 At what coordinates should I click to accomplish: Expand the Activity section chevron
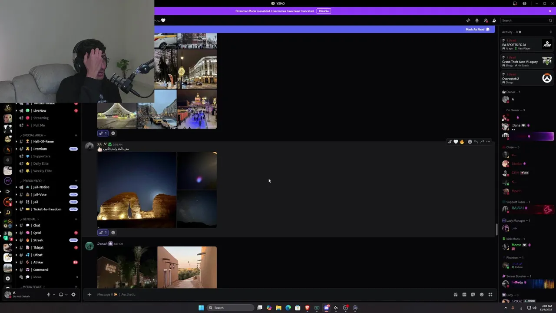551,32
